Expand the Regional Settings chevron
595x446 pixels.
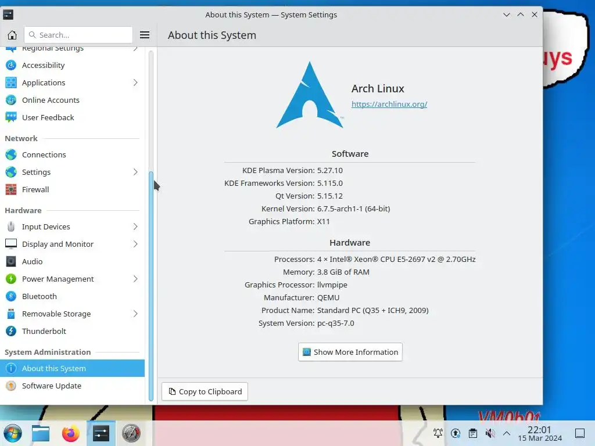tap(135, 49)
